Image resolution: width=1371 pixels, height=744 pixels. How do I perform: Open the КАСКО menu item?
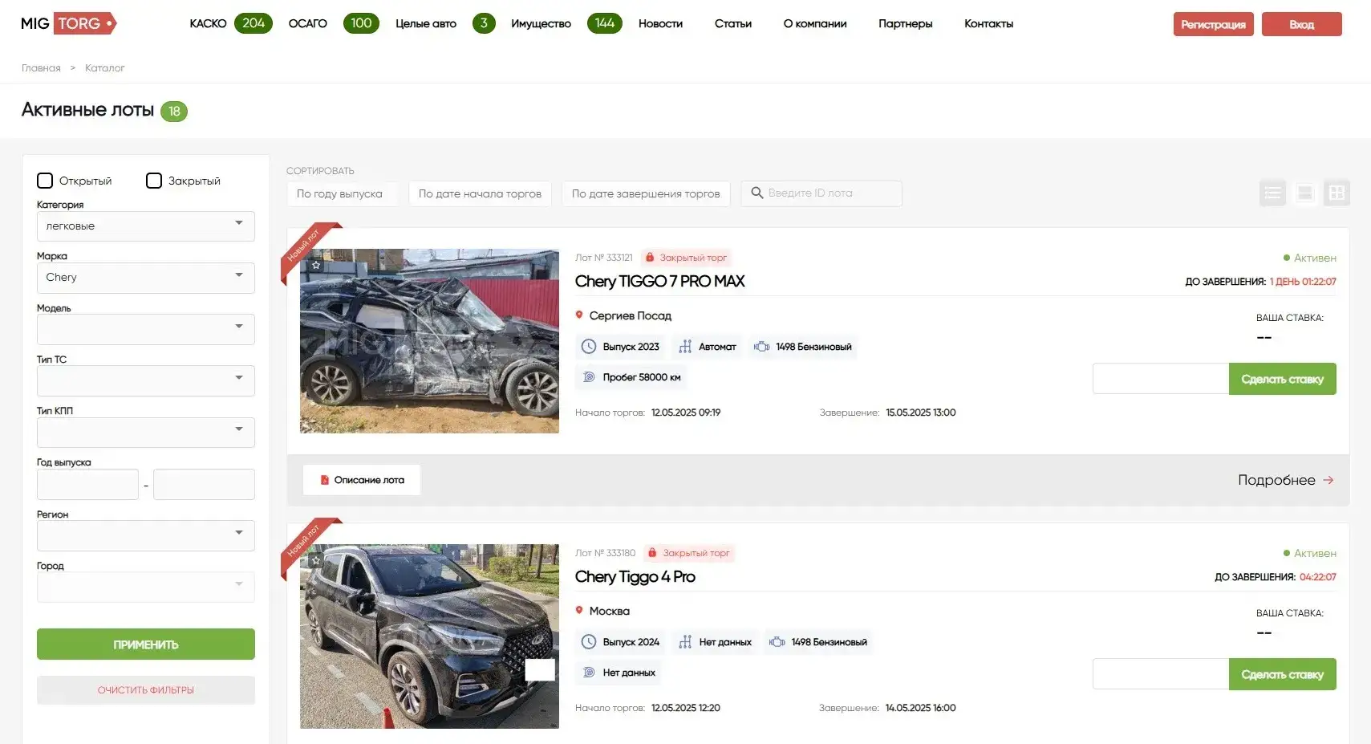click(208, 23)
